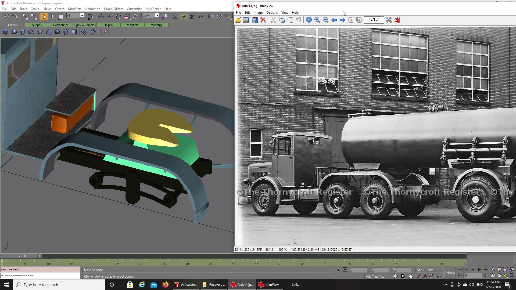Open IrfanView Options menu
Viewport: 516px width, 290px height.
pyautogui.click(x=272, y=13)
